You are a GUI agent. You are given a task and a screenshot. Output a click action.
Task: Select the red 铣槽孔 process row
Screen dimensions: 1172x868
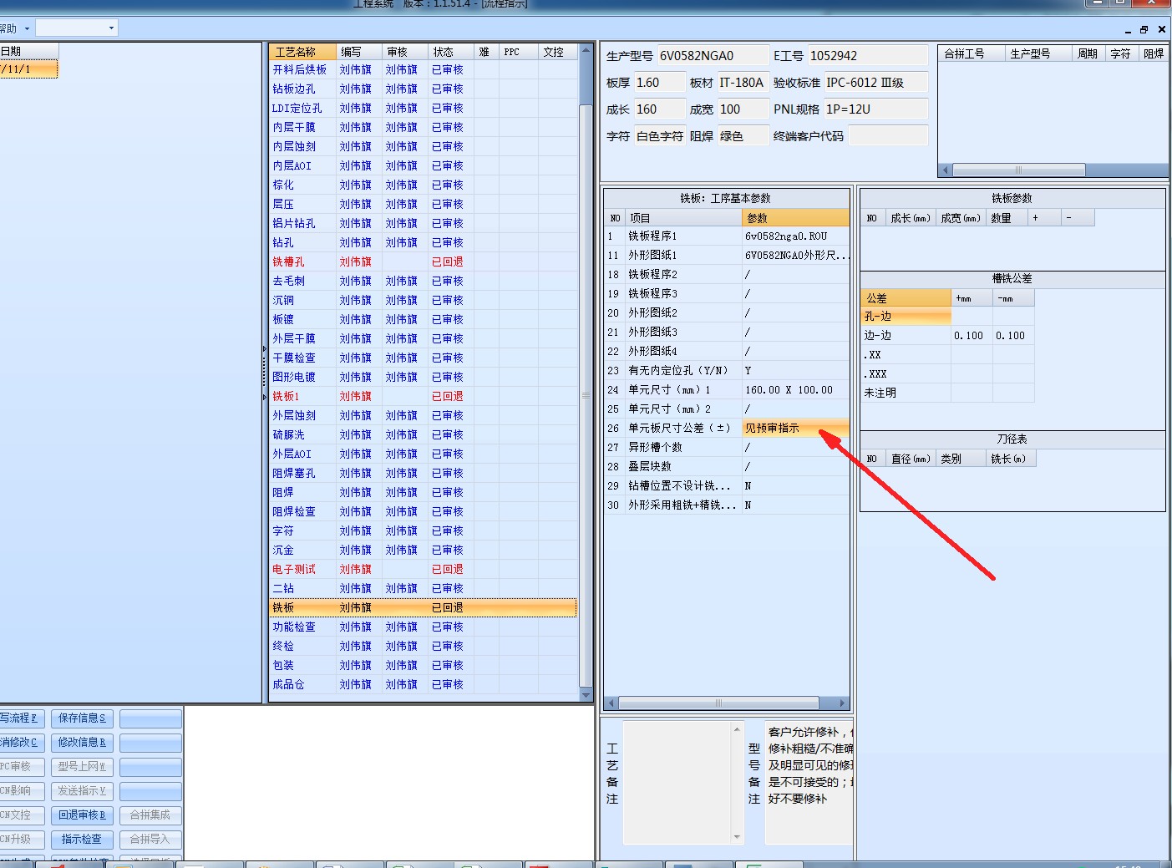click(423, 262)
